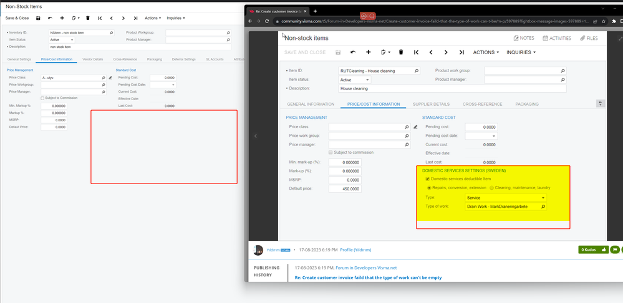The height and width of the screenshot is (303, 623).
Task: Click Type of work lookup magnifier in forum screenshot
Action: pyautogui.click(x=543, y=207)
